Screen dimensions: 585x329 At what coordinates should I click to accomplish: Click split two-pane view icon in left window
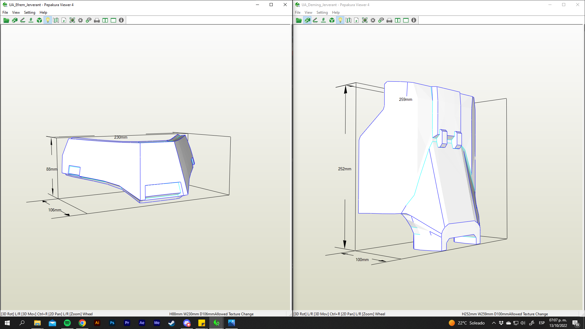105,20
